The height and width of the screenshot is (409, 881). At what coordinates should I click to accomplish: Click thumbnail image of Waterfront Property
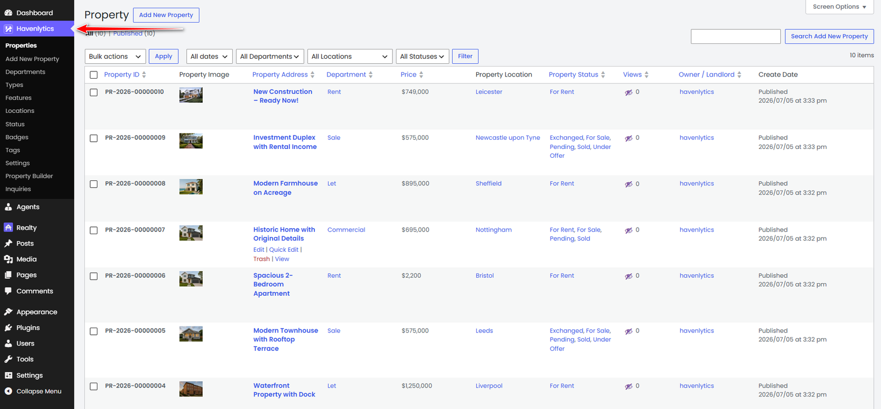191,389
